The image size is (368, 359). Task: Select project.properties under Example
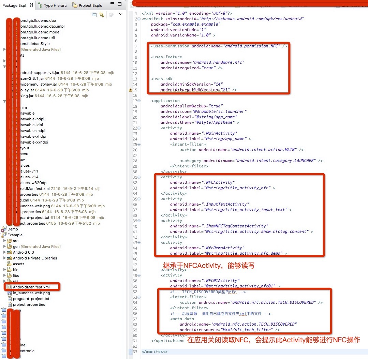(x=29, y=304)
